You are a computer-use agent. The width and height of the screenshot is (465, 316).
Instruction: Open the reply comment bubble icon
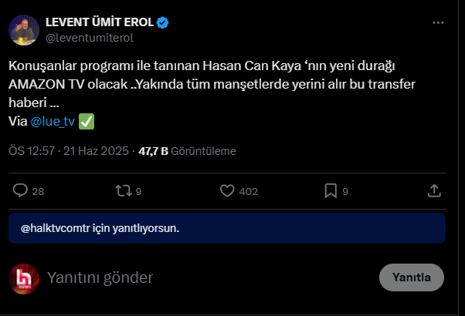tap(20, 190)
